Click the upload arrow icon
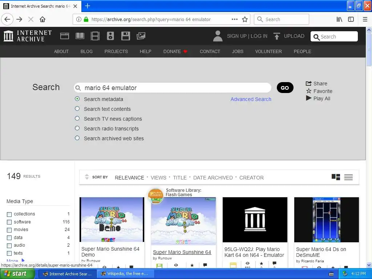The width and height of the screenshot is (372, 279). coord(276,36)
